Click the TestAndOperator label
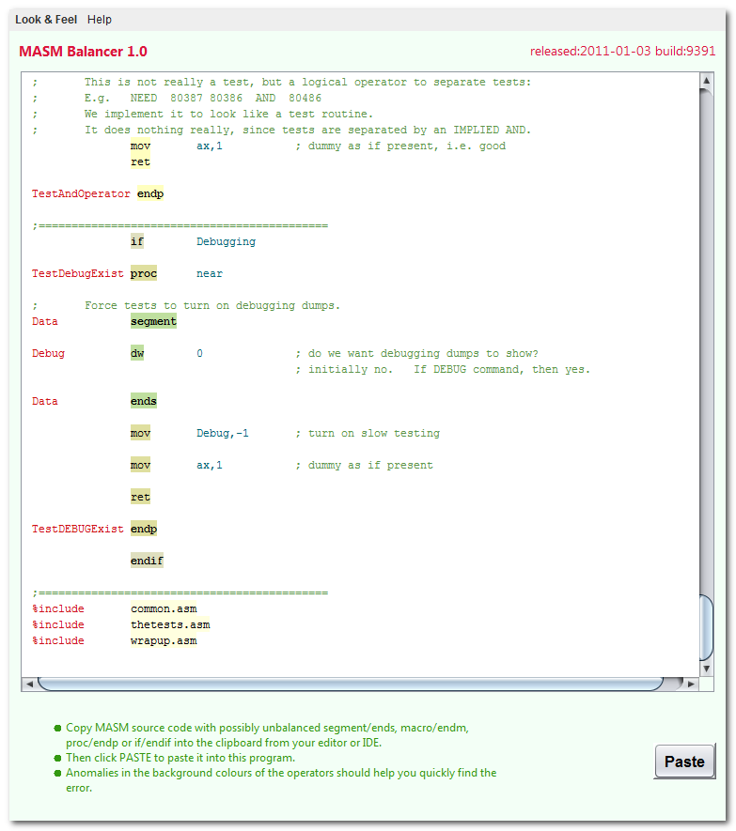The width and height of the screenshot is (736, 831). coord(81,194)
